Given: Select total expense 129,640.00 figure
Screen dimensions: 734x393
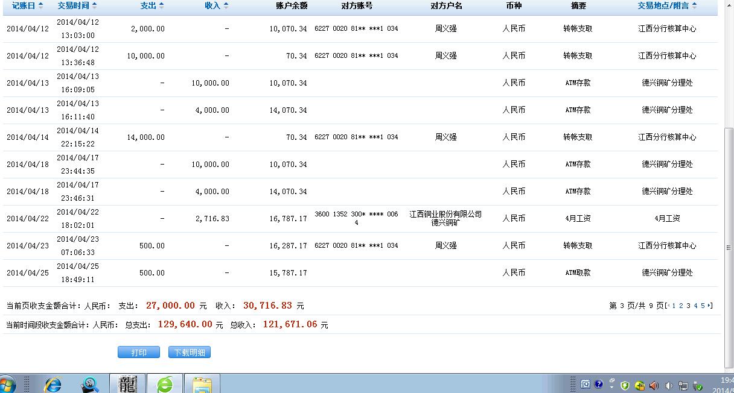Looking at the screenshot, I should click(x=185, y=324).
